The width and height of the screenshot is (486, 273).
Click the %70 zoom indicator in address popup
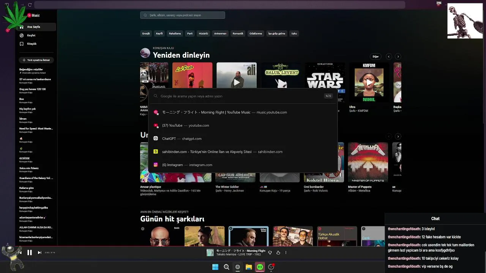pyautogui.click(x=328, y=96)
